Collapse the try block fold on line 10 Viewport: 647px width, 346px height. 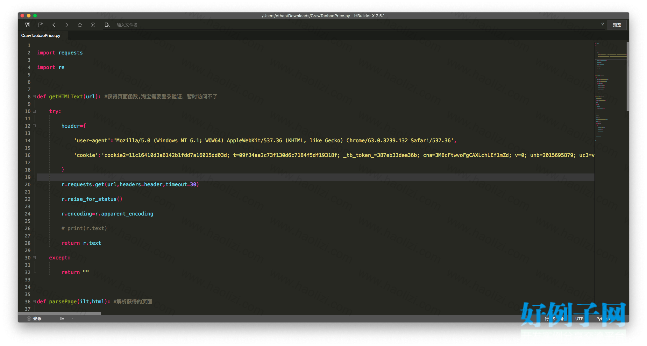34,111
